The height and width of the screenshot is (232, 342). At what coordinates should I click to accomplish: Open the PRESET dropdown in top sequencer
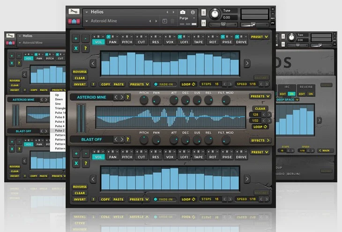click(x=260, y=37)
